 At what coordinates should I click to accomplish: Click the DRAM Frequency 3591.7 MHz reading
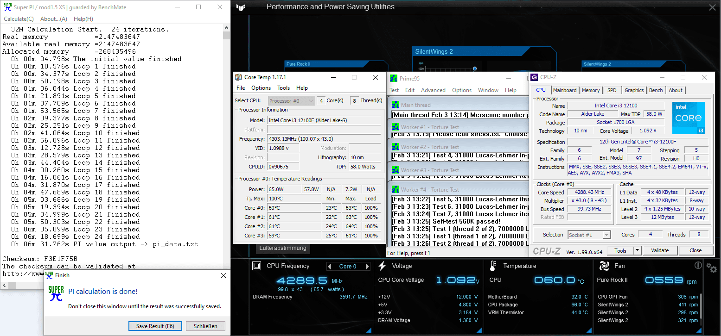point(310,297)
